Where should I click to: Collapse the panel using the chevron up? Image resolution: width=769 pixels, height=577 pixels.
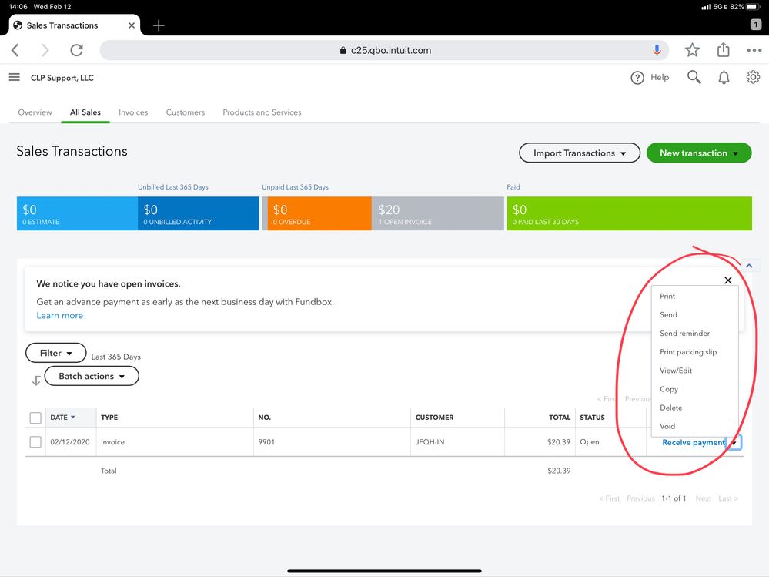(750, 266)
